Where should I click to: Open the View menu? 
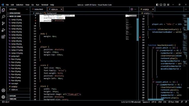pyautogui.click(x=27, y=5)
